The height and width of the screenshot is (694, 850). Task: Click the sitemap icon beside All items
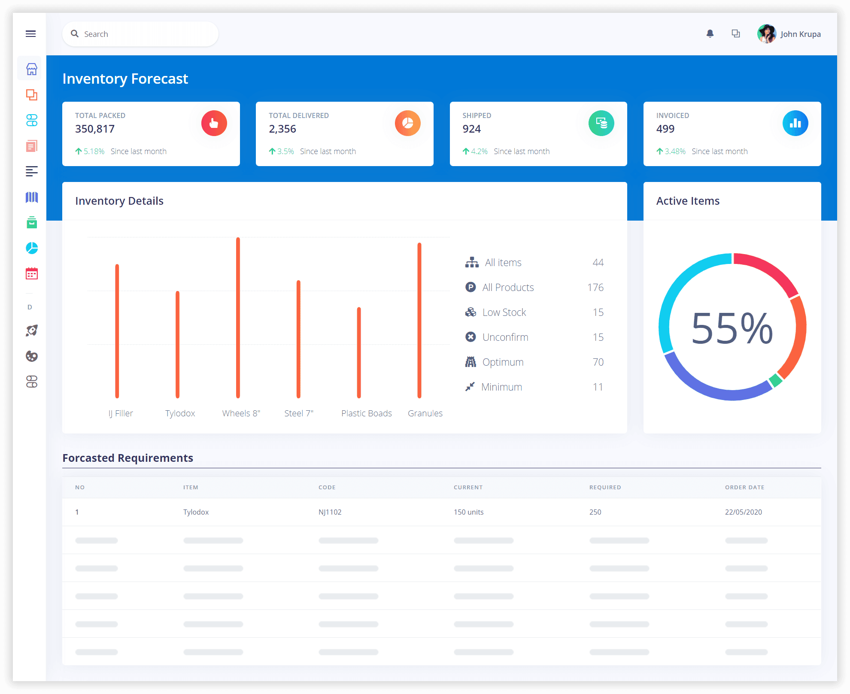click(472, 262)
